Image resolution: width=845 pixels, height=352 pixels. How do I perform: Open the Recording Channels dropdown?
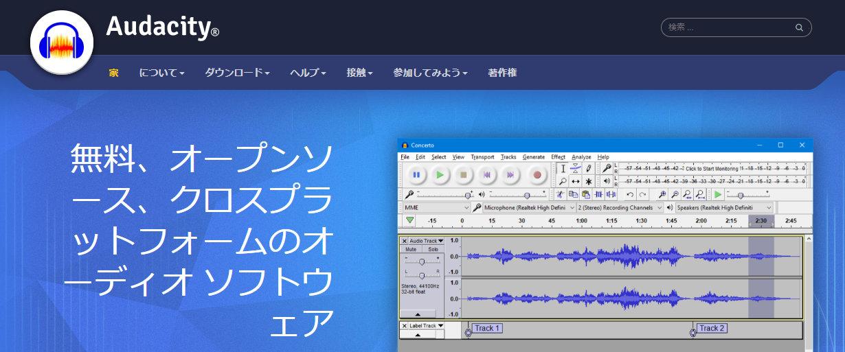pos(621,207)
